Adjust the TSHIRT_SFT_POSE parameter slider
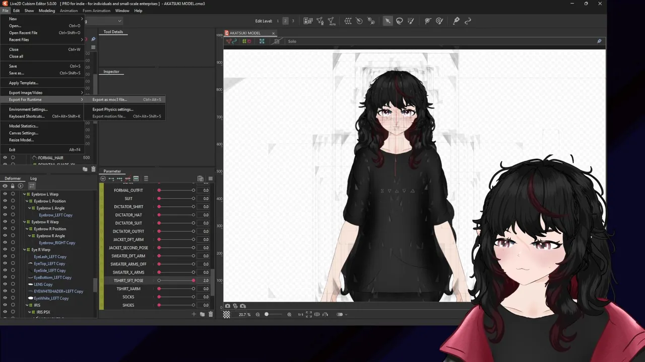Image resolution: width=645 pixels, height=362 pixels. [x=176, y=281]
